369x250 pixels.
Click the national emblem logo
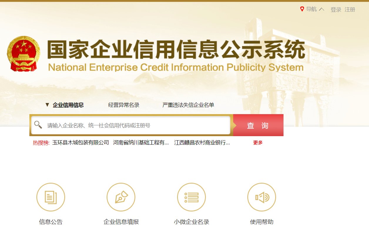24,54
